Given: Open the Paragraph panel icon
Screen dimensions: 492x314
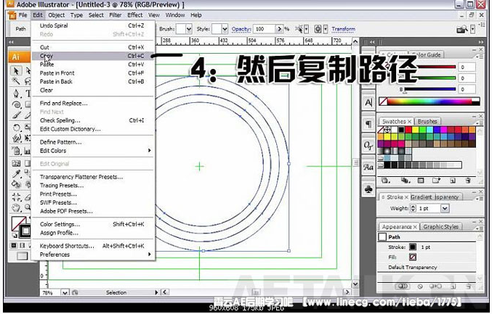Looking at the screenshot, I should (368, 124).
